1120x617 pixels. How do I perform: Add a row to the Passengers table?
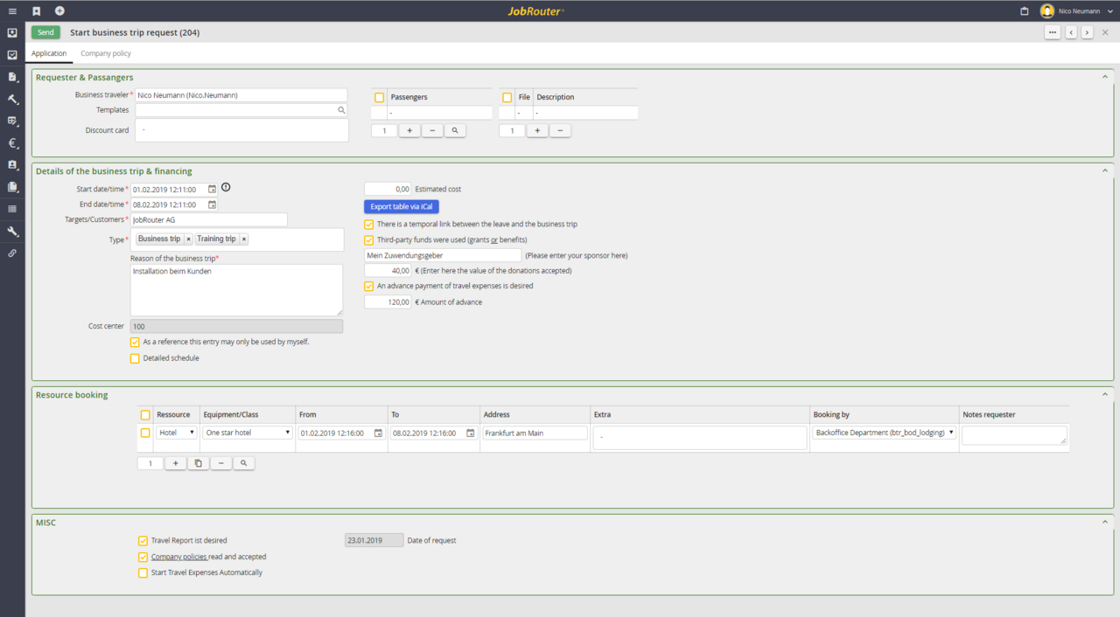click(x=409, y=131)
